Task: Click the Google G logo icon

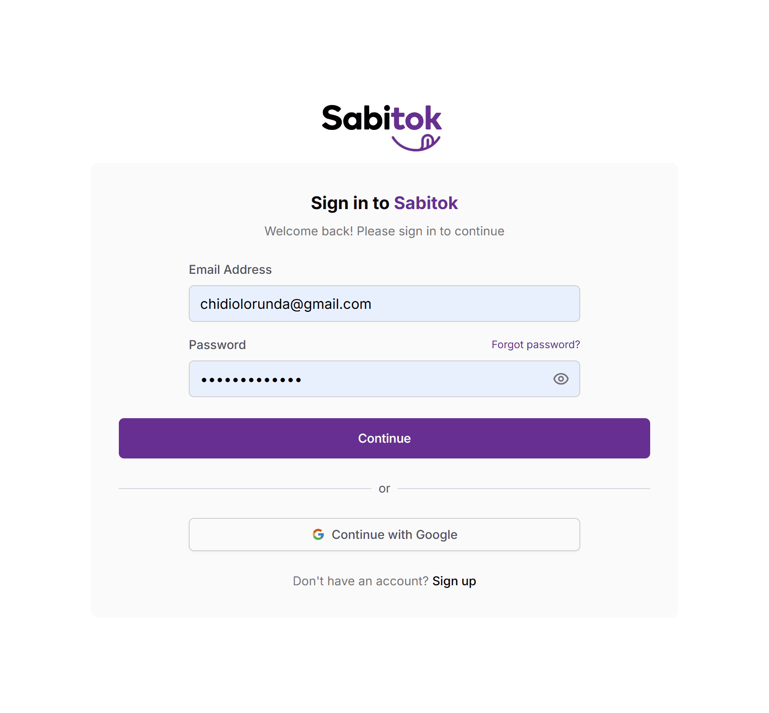Action: [318, 534]
